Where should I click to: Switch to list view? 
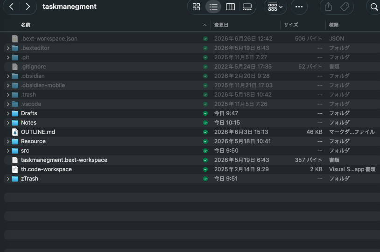point(213,7)
